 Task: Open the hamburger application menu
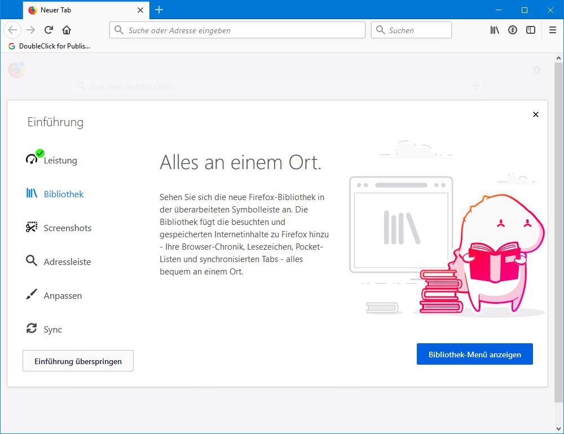click(x=553, y=30)
